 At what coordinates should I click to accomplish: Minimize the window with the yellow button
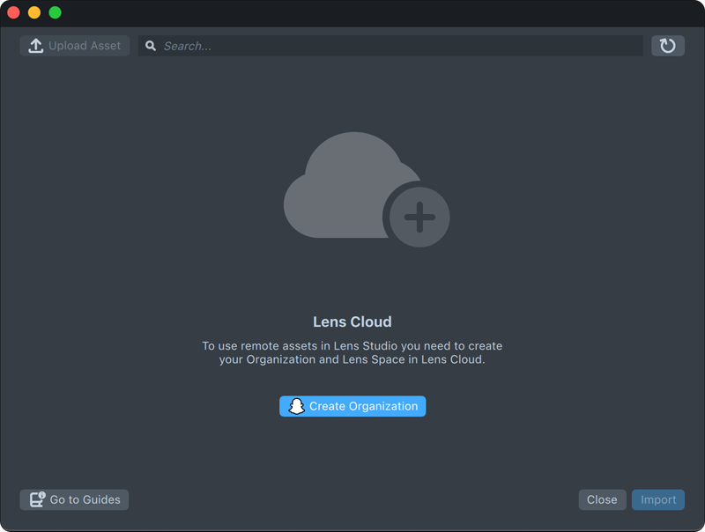point(34,12)
